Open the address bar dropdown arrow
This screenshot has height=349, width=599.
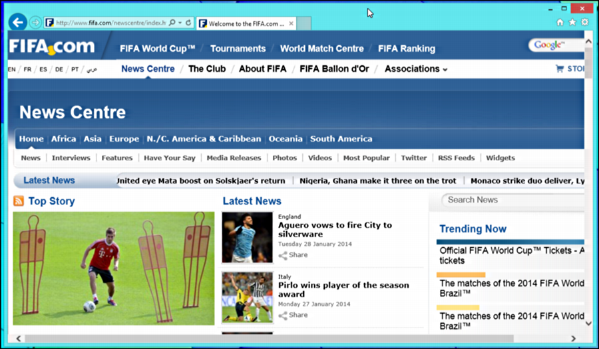click(x=180, y=23)
